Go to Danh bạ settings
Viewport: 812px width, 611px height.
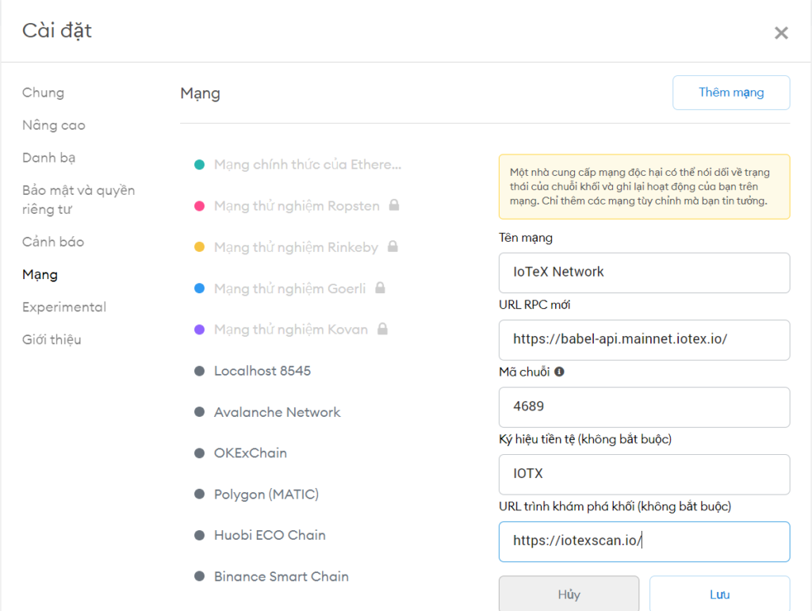(x=48, y=158)
